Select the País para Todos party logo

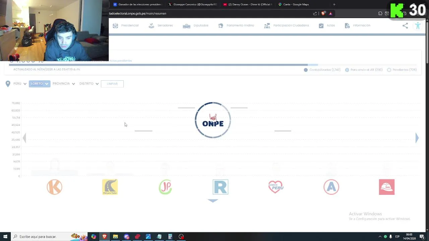coord(110,187)
